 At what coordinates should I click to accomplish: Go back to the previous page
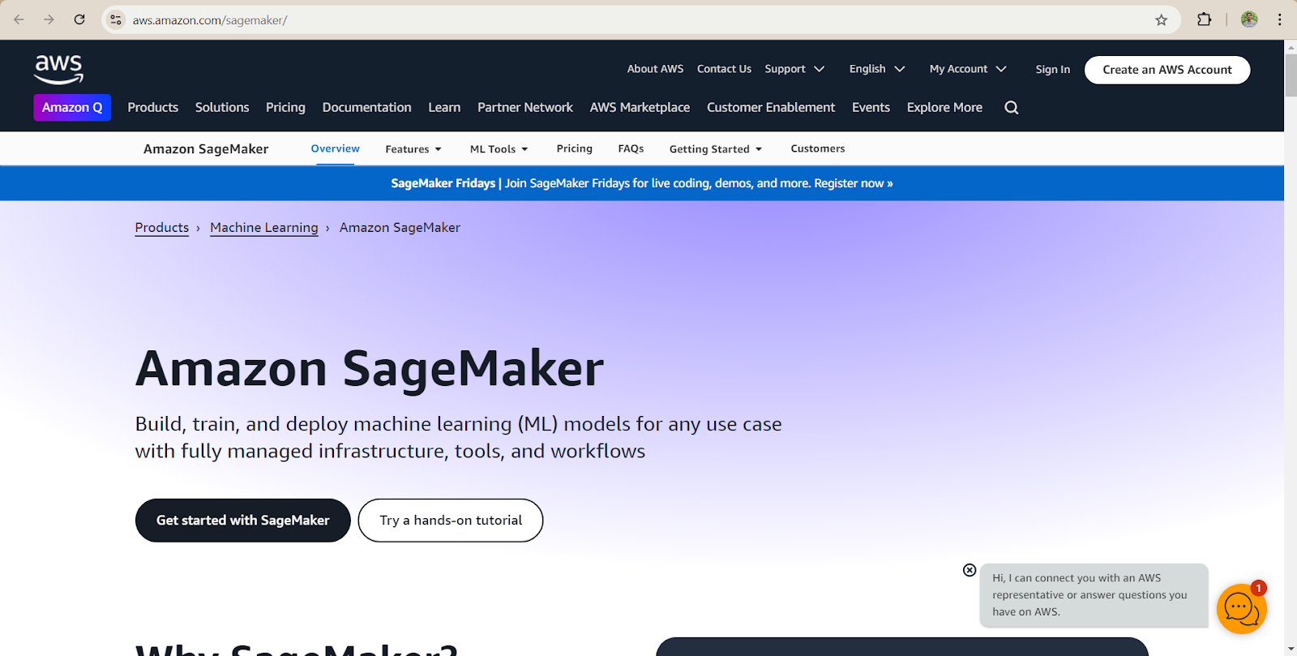19,19
